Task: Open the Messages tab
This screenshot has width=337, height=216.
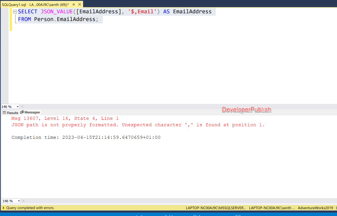Action: (x=30, y=112)
